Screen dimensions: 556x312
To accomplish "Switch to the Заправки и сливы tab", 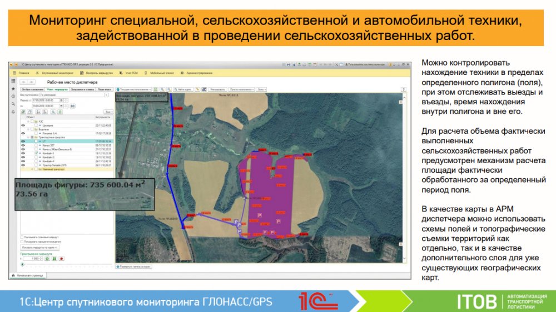I will click(82, 89).
